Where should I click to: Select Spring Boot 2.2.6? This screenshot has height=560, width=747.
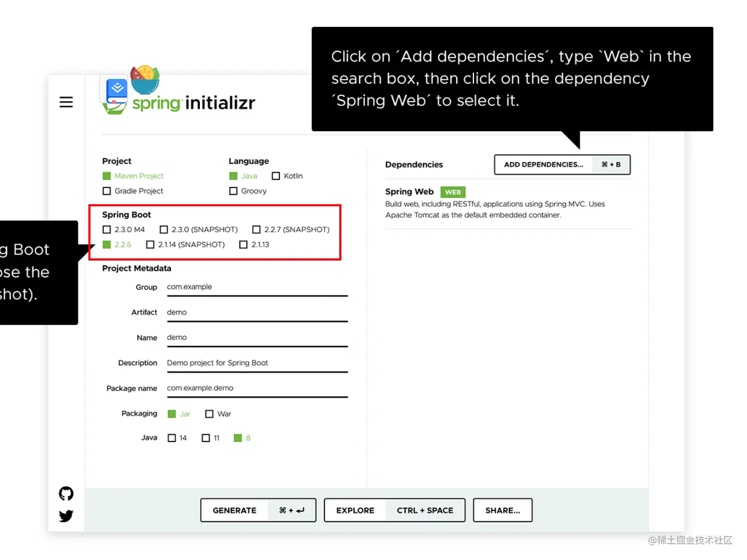pyautogui.click(x=117, y=245)
